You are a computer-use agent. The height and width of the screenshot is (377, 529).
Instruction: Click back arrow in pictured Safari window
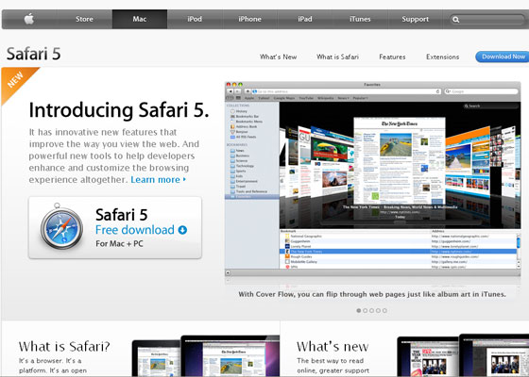(x=230, y=91)
